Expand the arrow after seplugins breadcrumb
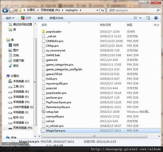Viewport: 163px width, 152px height. [81, 10]
